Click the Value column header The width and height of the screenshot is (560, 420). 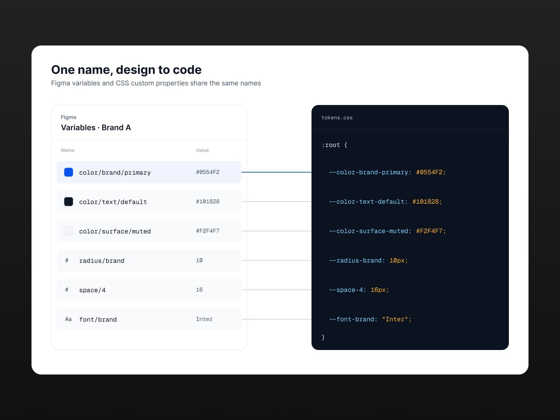[x=202, y=150]
